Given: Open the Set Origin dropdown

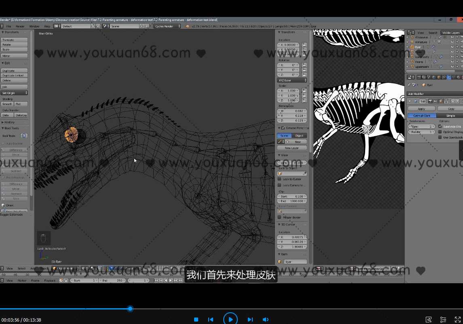Looking at the screenshot, I should pos(15,93).
